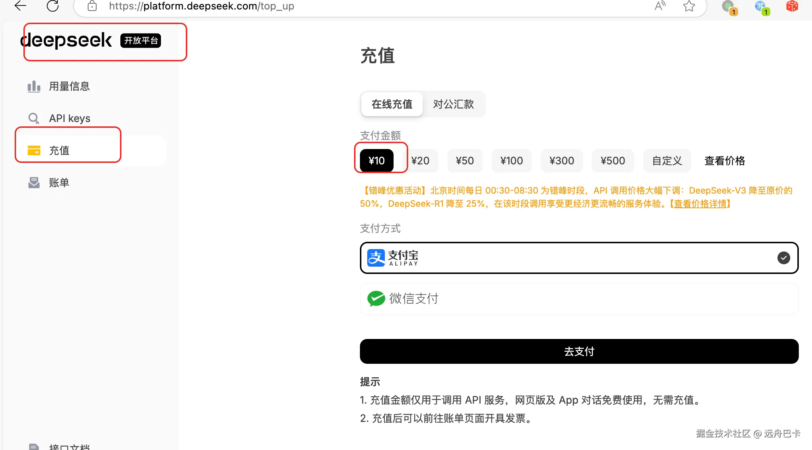Click the yellow top-up card icon
The width and height of the screenshot is (812, 450).
34,150
